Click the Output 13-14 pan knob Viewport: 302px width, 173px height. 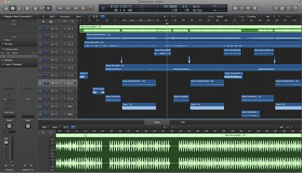pos(28,126)
